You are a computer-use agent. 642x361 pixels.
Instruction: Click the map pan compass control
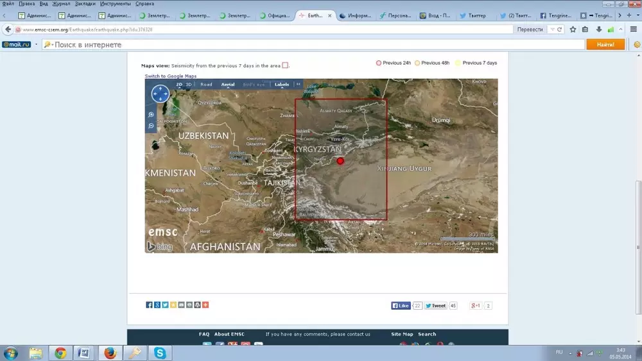tap(160, 94)
